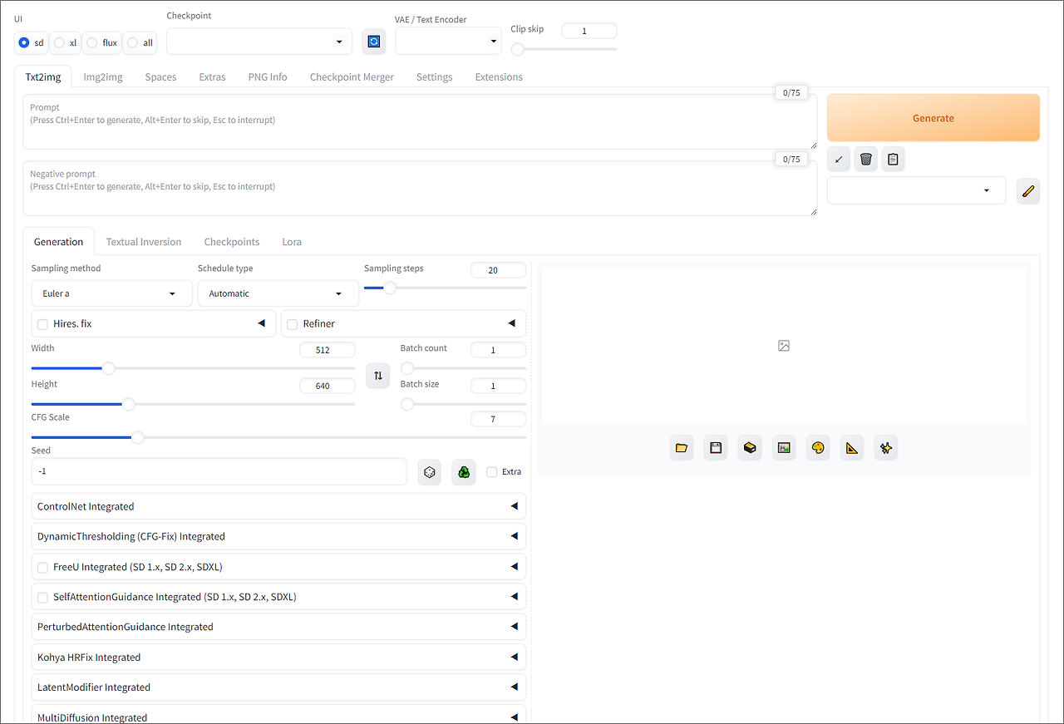The image size is (1064, 724).
Task: Enable the Refiner checkbox
Action: pos(292,324)
